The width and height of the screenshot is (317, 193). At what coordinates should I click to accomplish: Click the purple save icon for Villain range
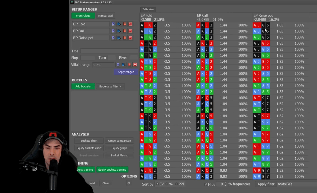[118, 65]
